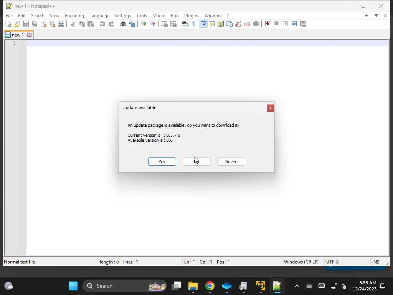Open Folder as Workspace icon

(x=247, y=24)
